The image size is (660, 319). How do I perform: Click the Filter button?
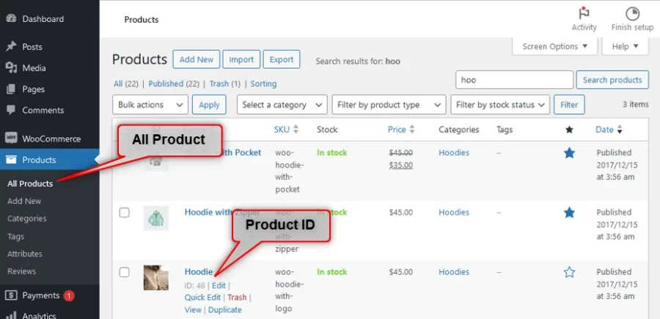[569, 105]
